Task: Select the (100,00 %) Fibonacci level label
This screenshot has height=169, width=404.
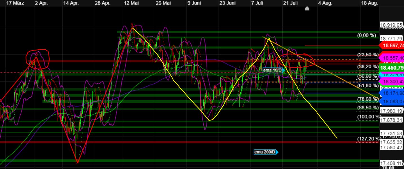Action: (369, 117)
